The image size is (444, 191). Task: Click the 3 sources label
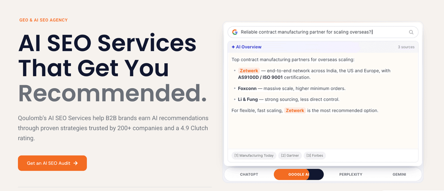tap(406, 47)
